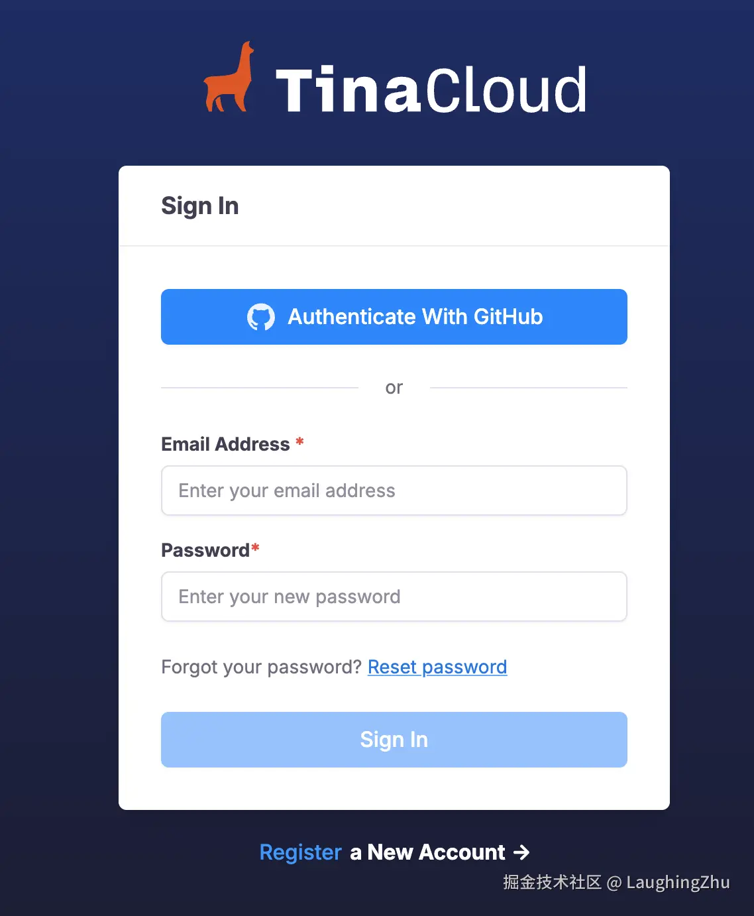Click the TinaCloud wordmark text
Viewport: 754px width, 916px height.
431,89
